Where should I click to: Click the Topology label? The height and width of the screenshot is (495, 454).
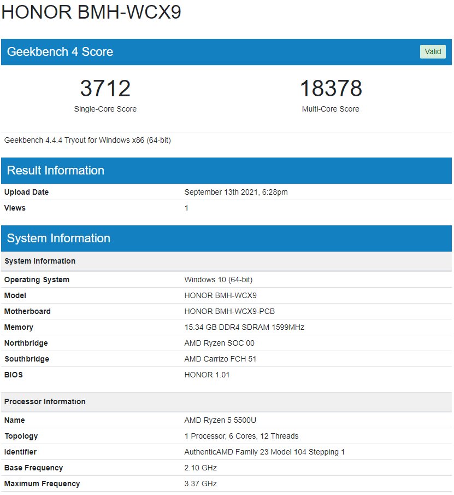(21, 436)
